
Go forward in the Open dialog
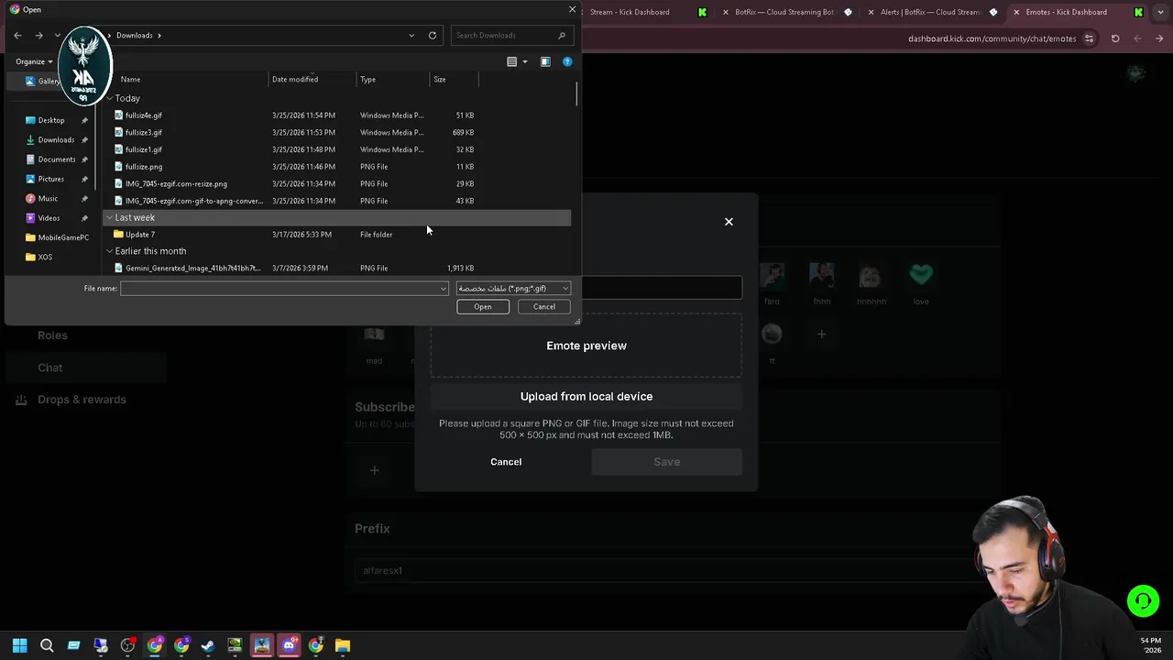pyautogui.click(x=38, y=35)
